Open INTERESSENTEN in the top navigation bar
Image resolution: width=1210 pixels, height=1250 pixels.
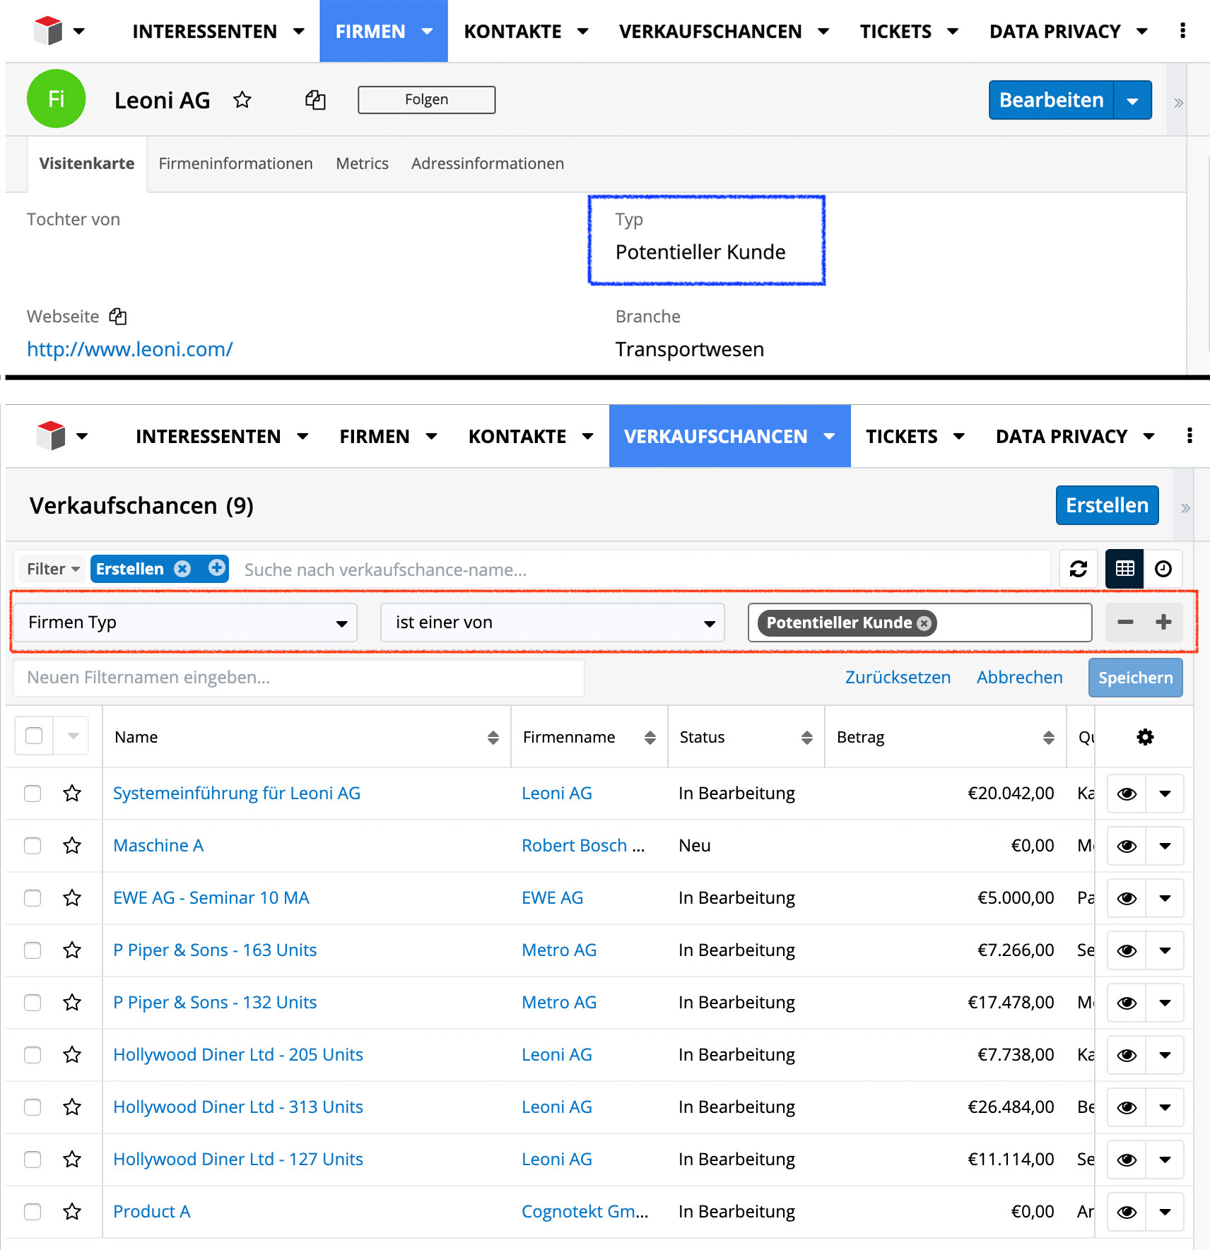point(204,31)
